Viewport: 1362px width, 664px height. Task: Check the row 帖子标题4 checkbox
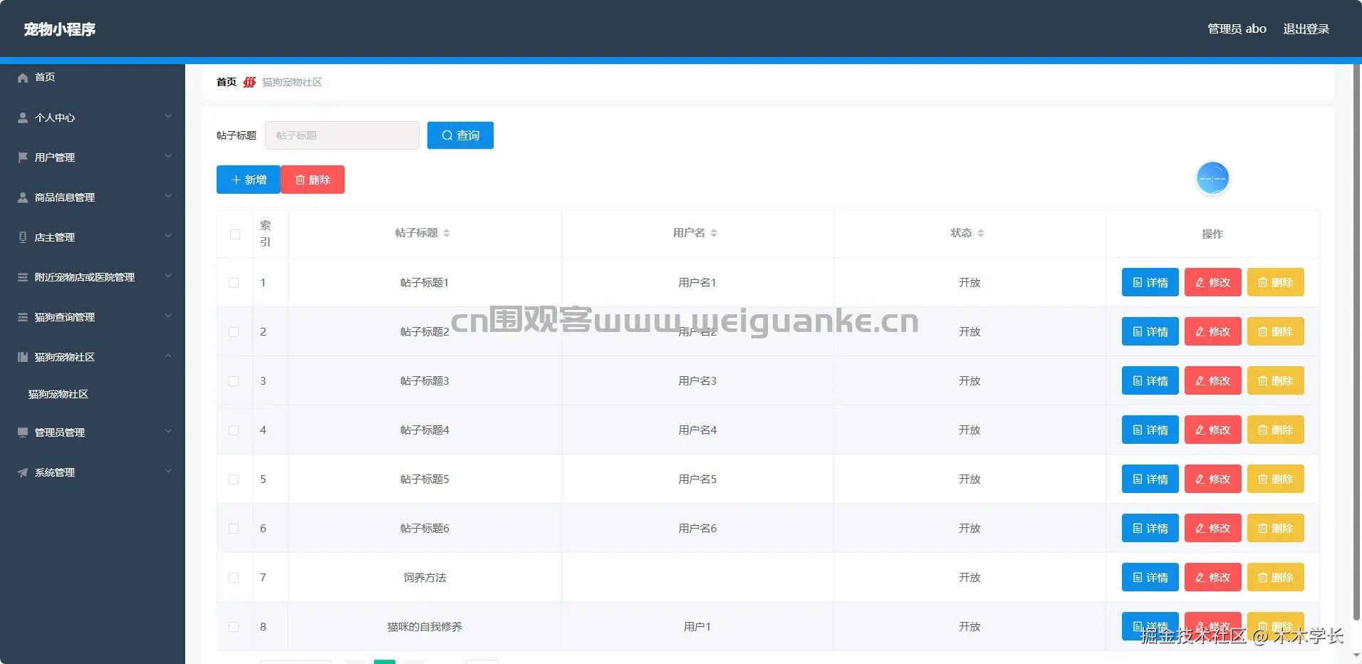click(234, 430)
